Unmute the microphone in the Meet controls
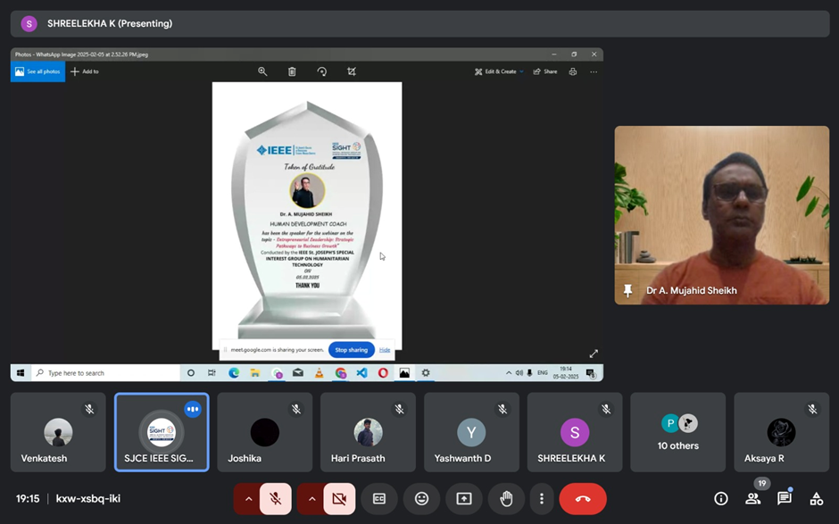 (276, 499)
